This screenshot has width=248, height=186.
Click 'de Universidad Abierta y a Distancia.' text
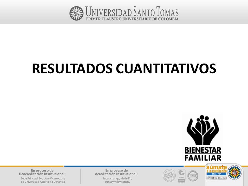[43, 182]
